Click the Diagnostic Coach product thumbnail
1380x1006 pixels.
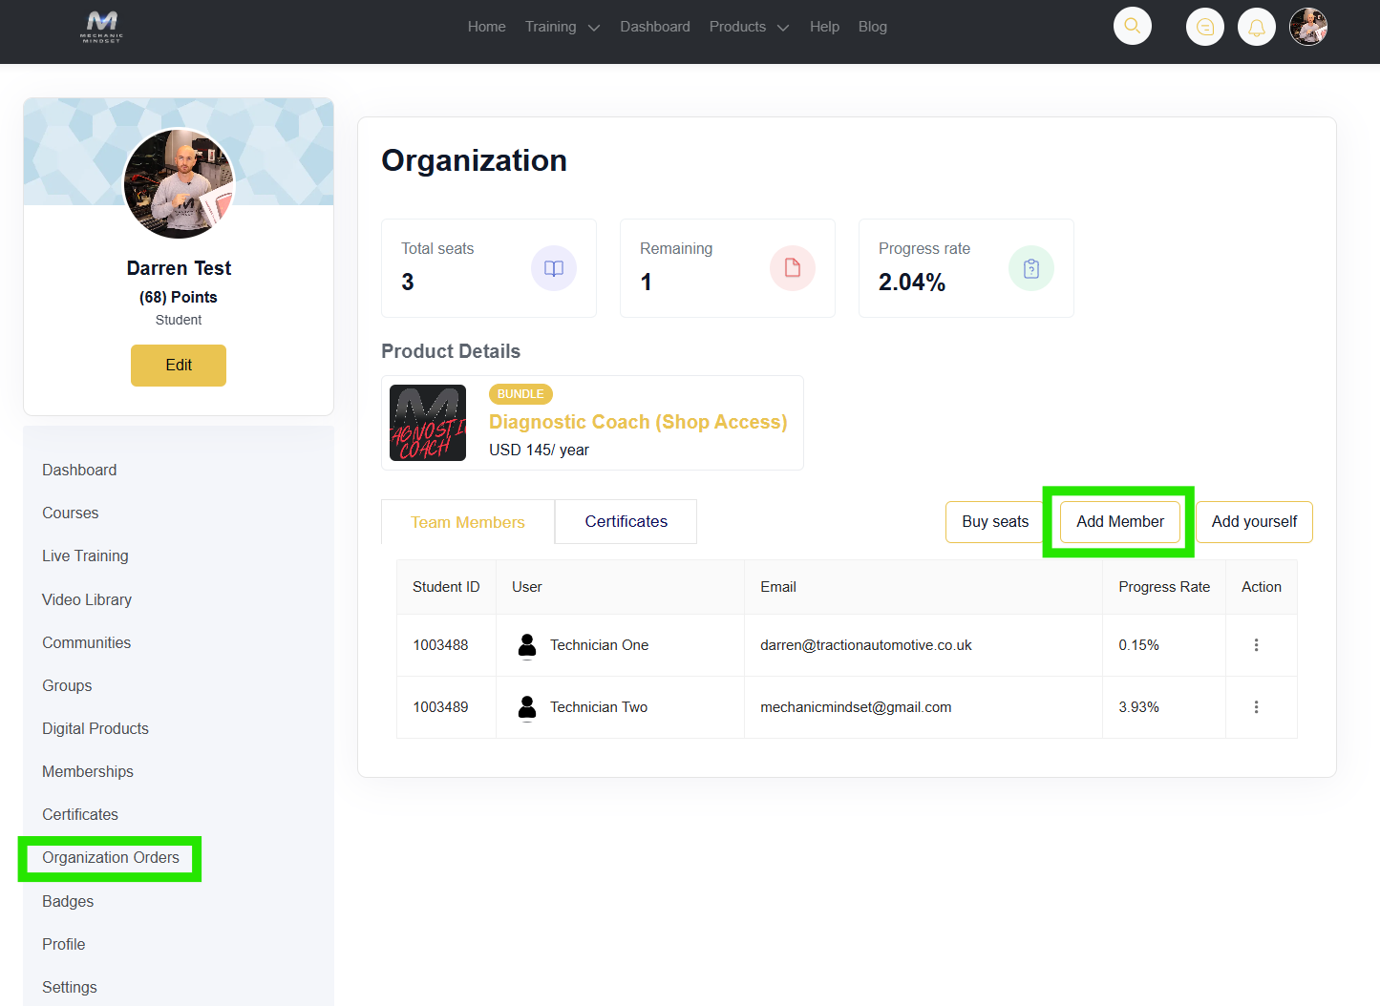click(x=428, y=423)
